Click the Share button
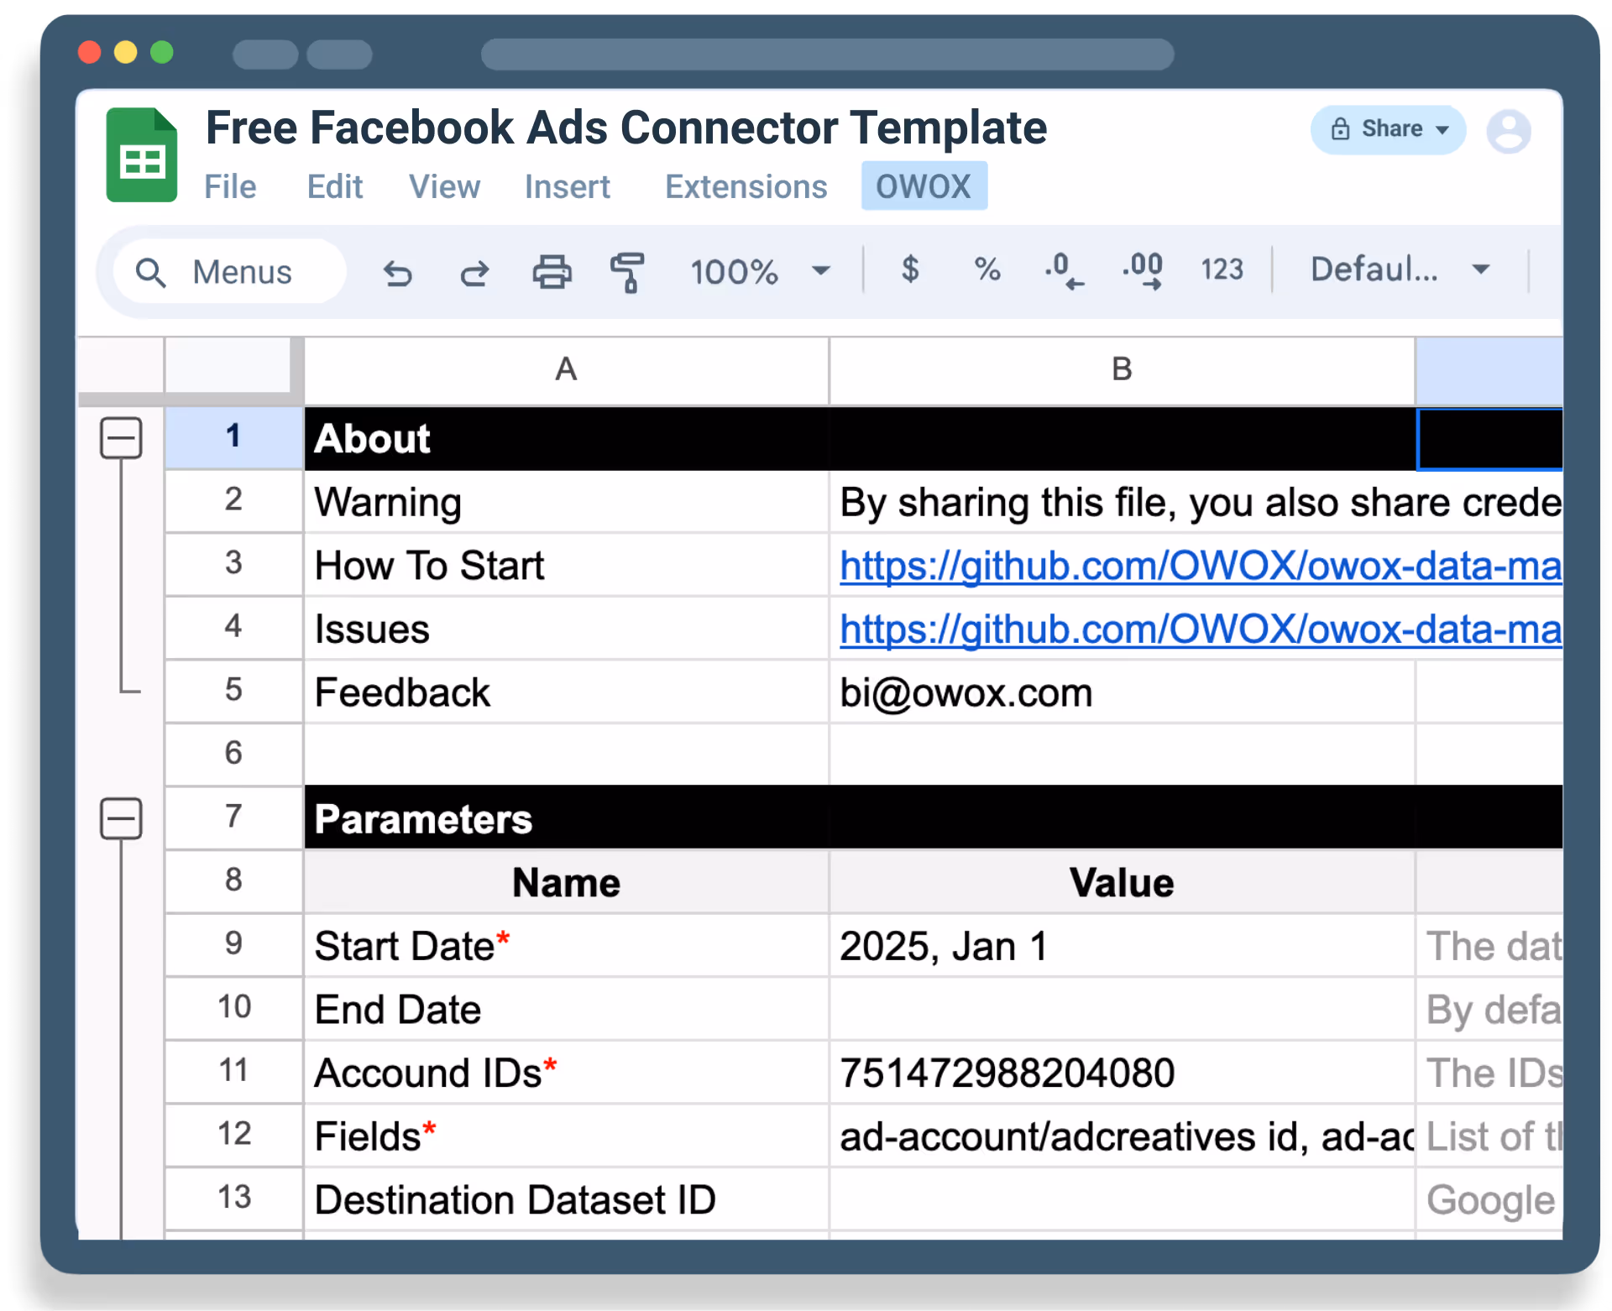1612x1311 pixels. tap(1388, 129)
